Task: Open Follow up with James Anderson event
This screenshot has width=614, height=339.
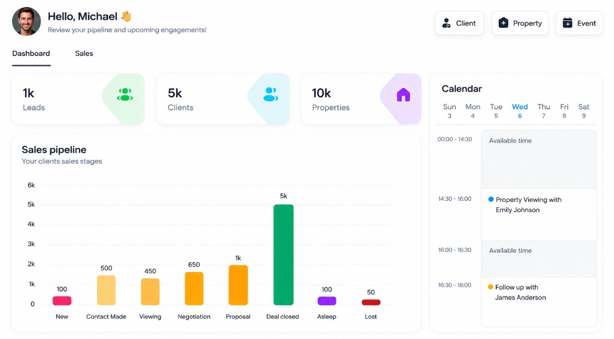Action: click(539, 302)
